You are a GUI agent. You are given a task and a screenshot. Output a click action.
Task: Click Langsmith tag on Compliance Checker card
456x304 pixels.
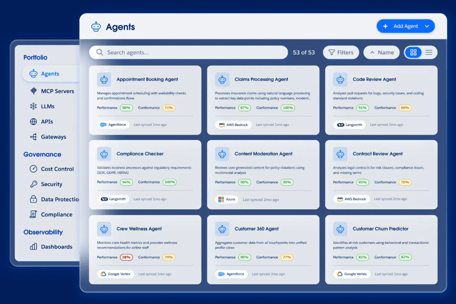(113, 199)
